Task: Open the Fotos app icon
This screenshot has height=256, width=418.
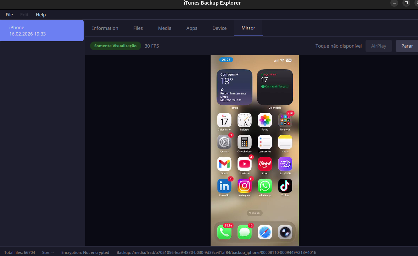Action: 265,120
